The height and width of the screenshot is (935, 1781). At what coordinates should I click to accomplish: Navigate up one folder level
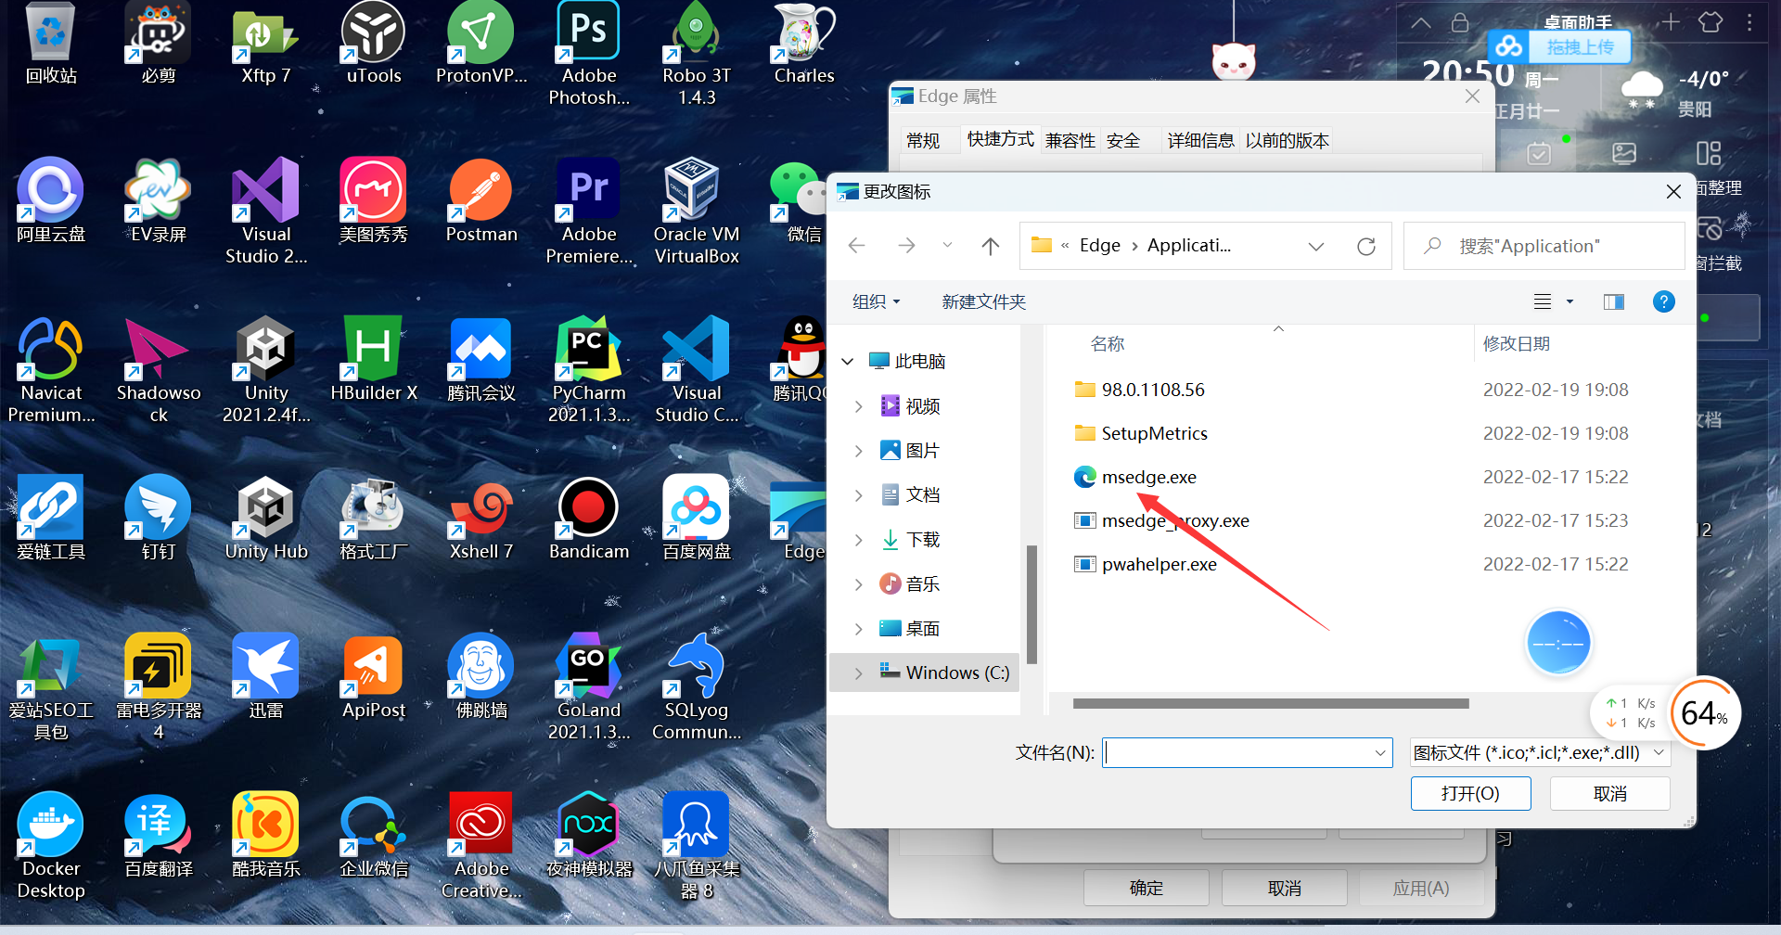[990, 245]
